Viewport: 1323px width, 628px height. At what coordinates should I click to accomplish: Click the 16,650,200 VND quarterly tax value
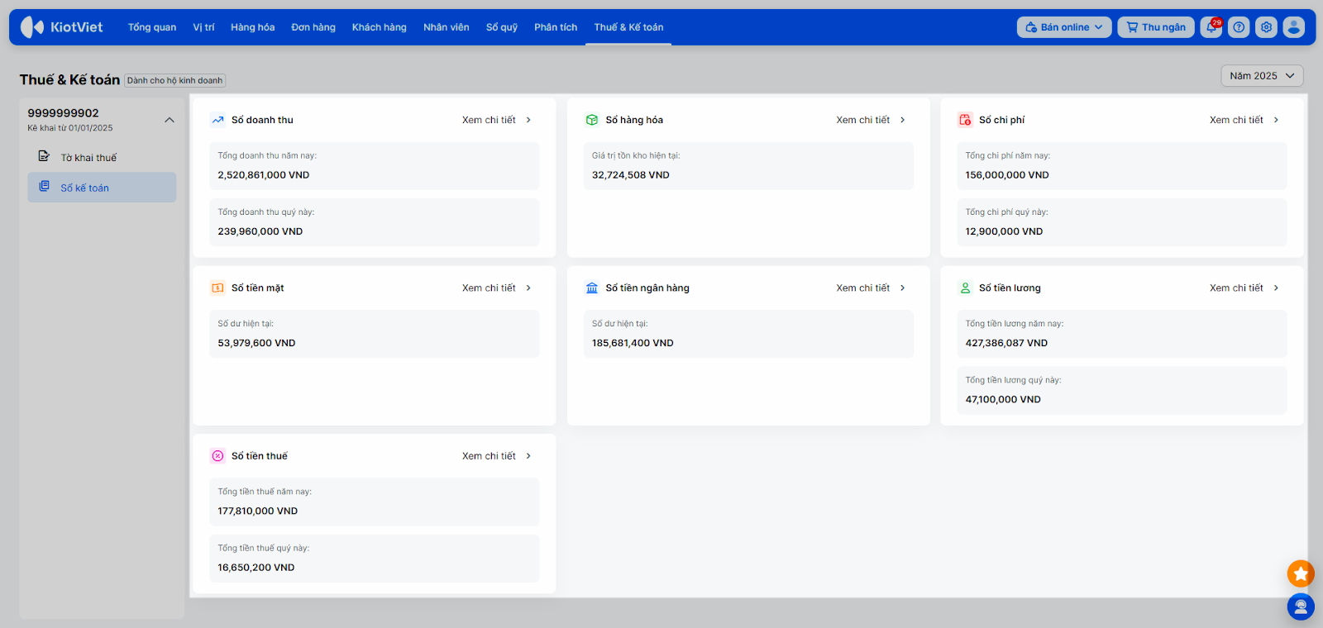(256, 568)
